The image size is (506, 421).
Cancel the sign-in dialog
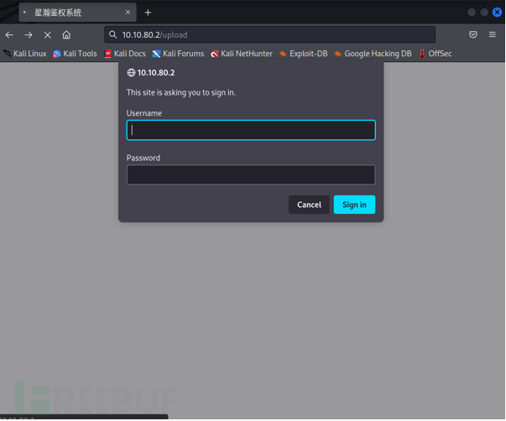(309, 205)
